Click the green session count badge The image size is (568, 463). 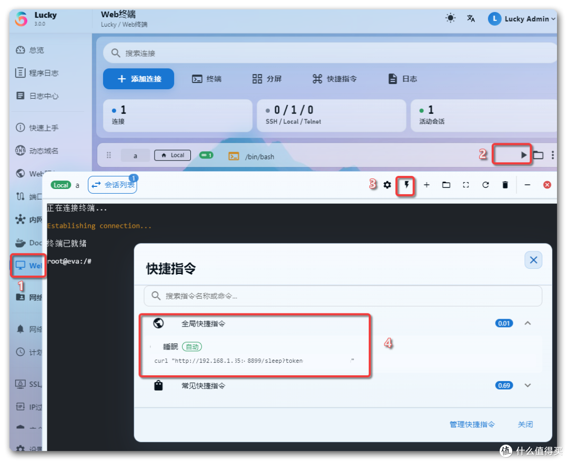point(206,155)
